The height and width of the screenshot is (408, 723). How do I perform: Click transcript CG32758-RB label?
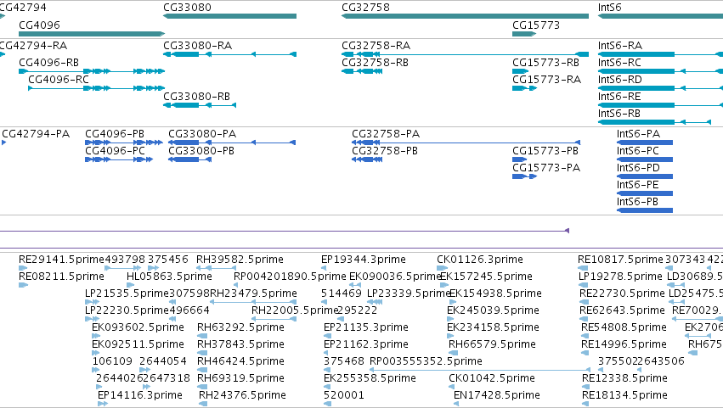[x=375, y=62]
